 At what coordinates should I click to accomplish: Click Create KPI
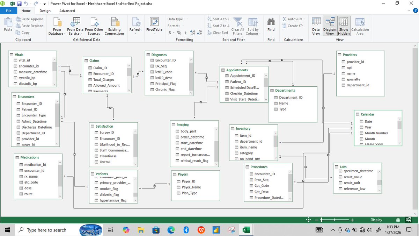point(293,26)
